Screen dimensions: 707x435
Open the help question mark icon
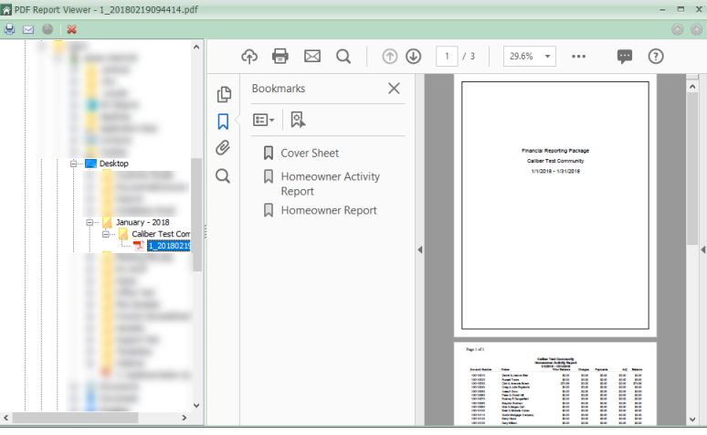tap(655, 57)
